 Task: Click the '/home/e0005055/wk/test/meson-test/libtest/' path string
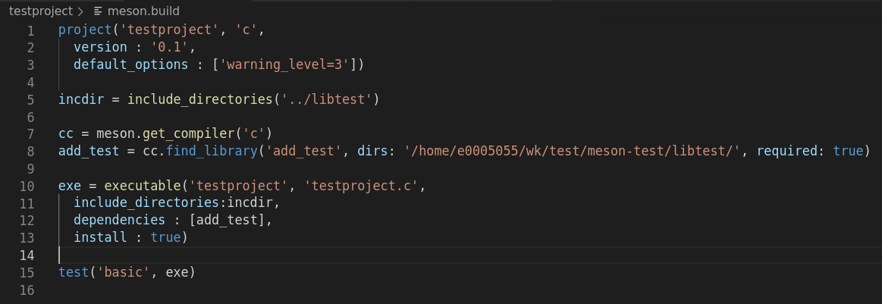(x=571, y=151)
